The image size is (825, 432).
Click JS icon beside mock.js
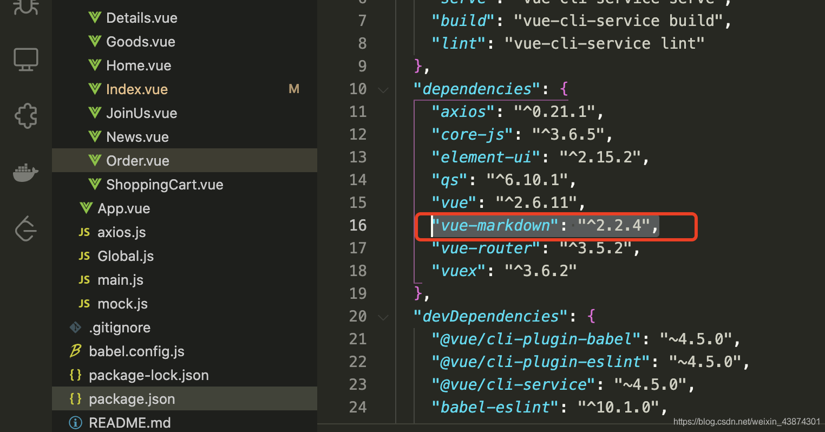(84, 304)
